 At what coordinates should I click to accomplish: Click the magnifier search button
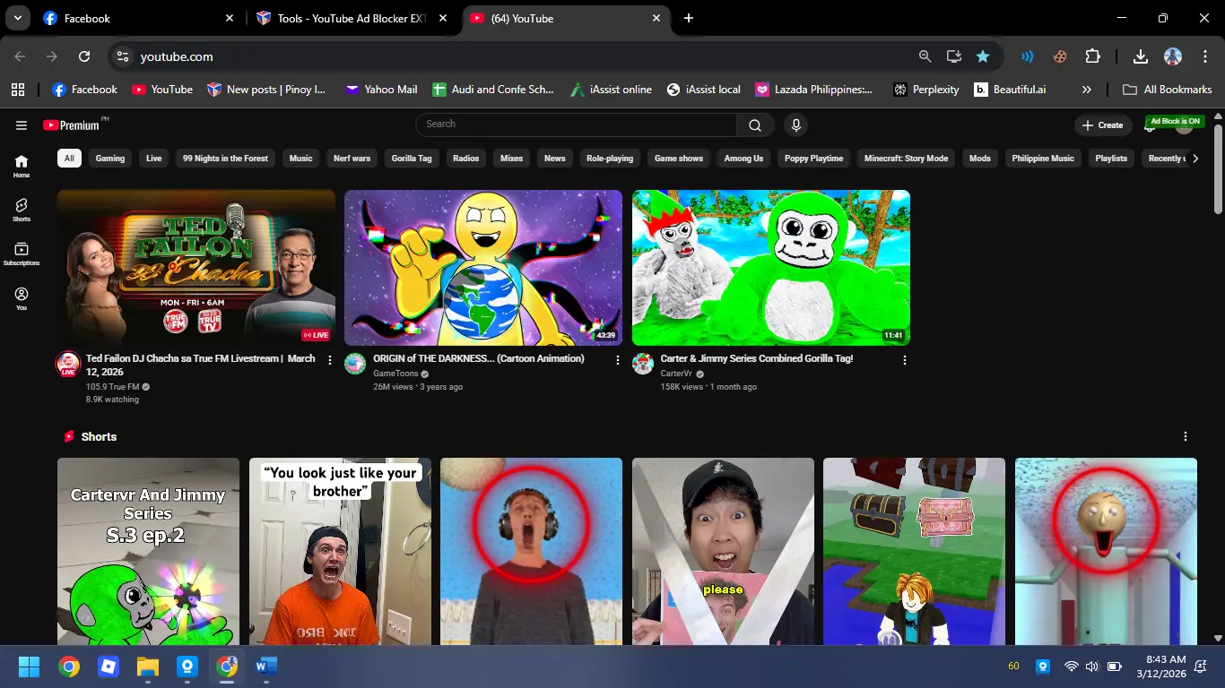(x=755, y=125)
